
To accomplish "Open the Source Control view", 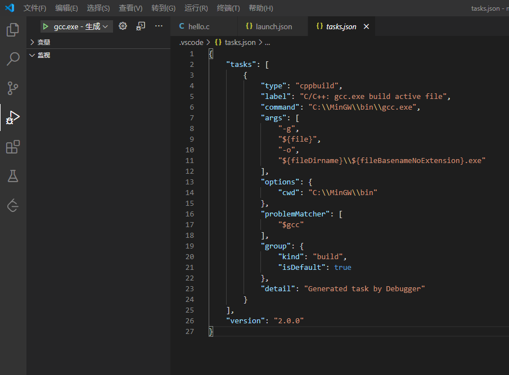I will pyautogui.click(x=13, y=88).
